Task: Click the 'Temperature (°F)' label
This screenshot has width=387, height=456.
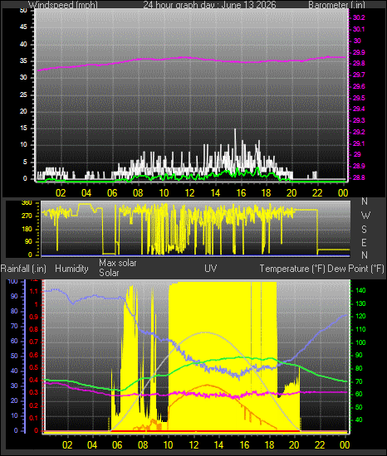Action: tap(292, 269)
